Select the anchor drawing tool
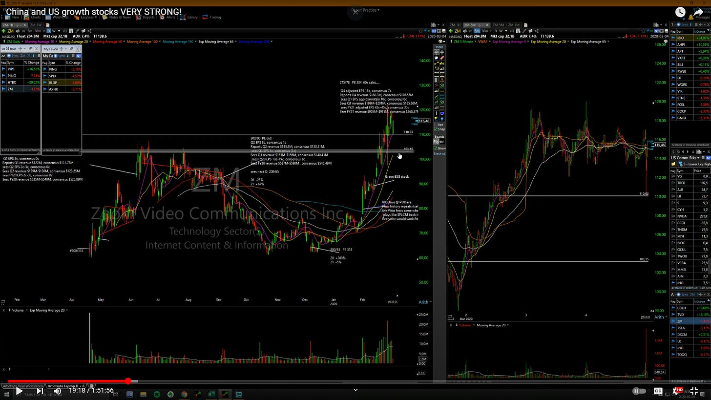 coord(442,80)
